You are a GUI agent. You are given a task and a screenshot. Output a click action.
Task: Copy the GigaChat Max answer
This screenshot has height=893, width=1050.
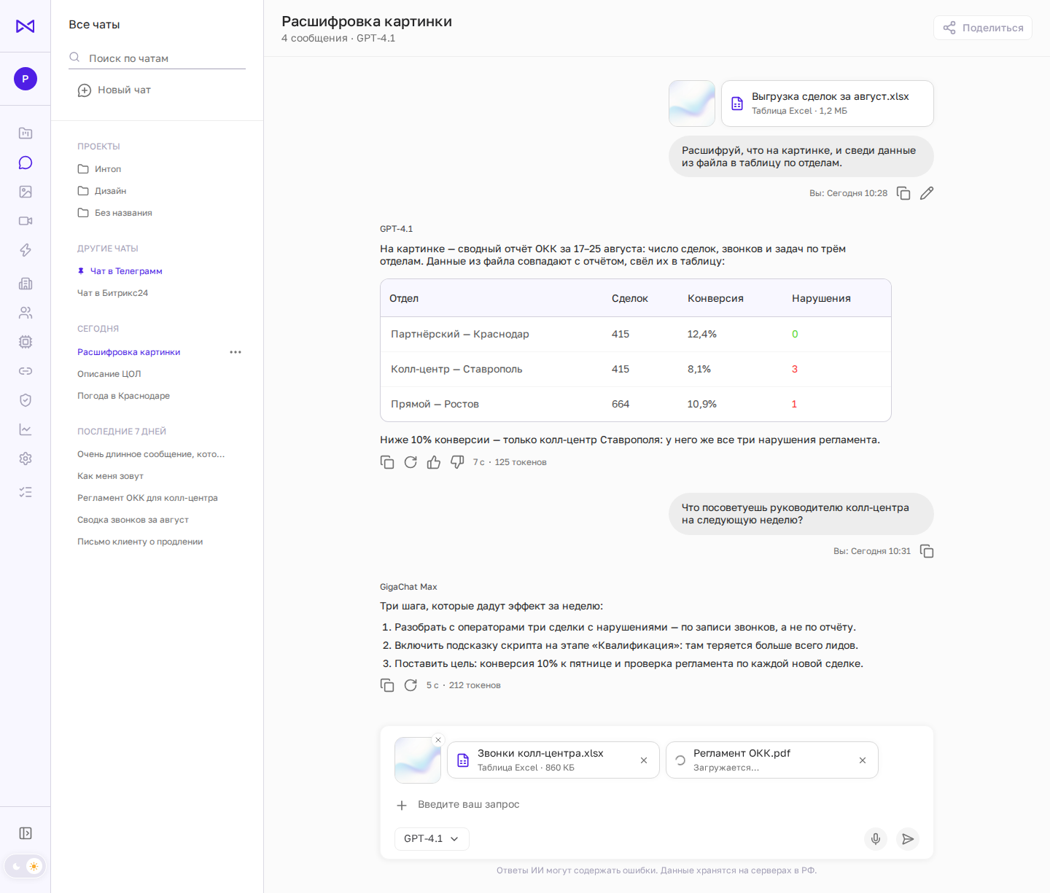(387, 685)
